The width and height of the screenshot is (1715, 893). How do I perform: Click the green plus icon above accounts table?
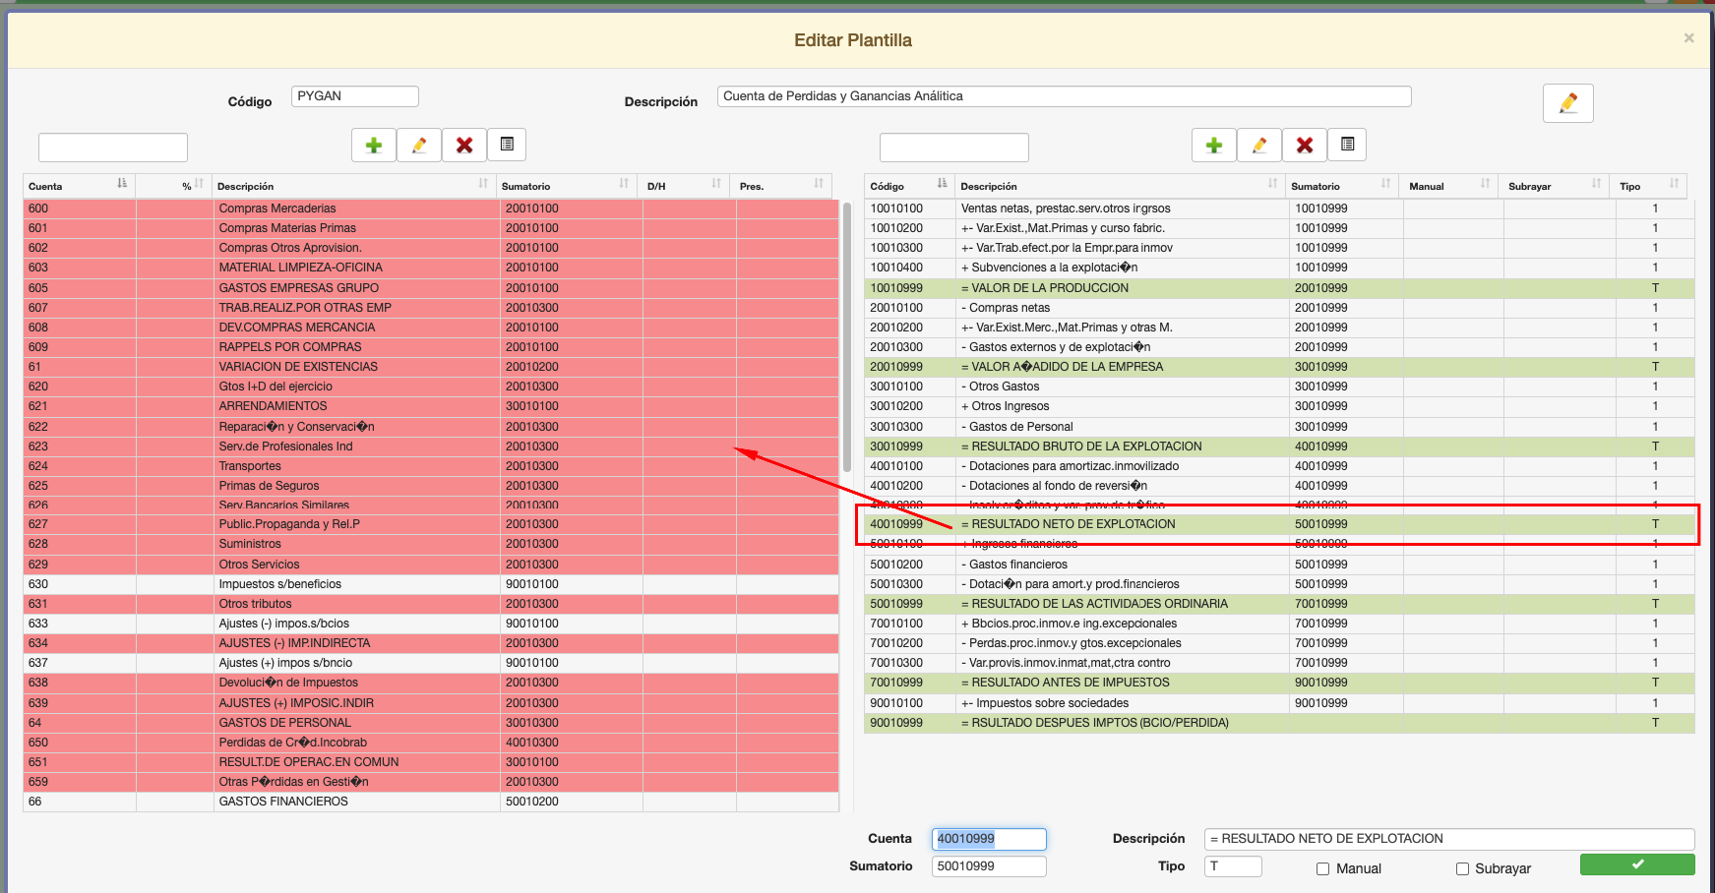point(374,146)
